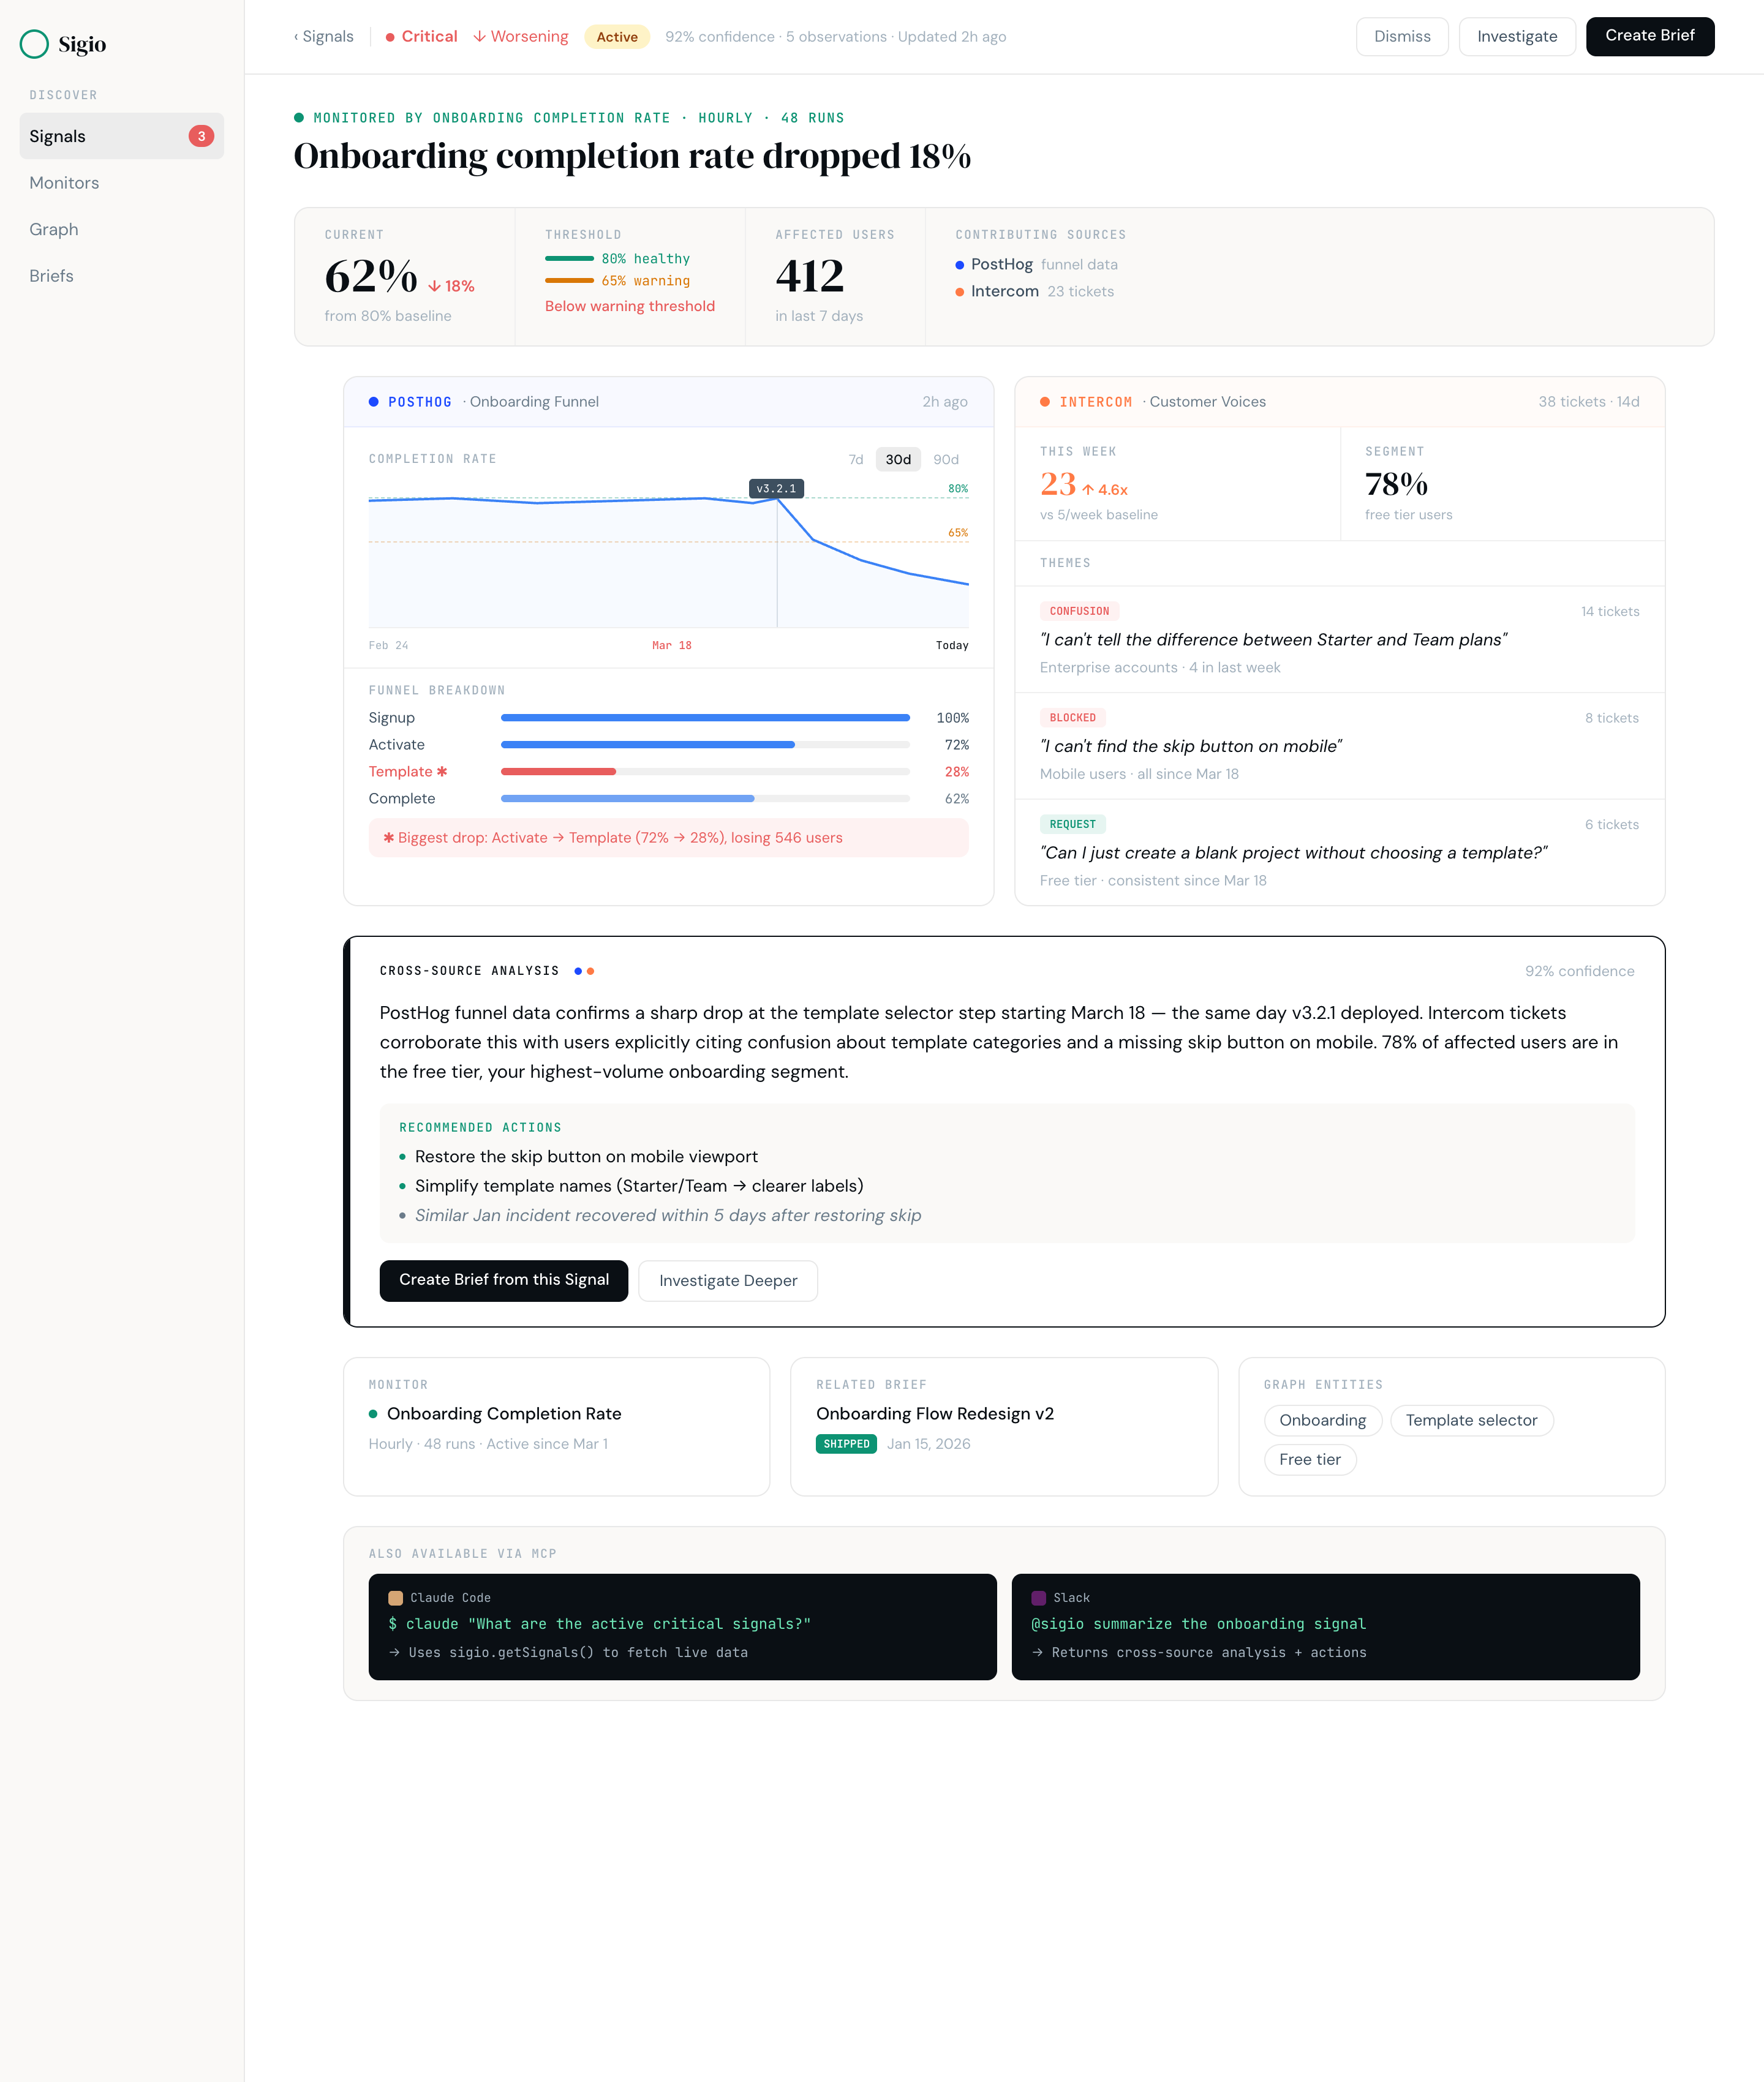This screenshot has width=1764, height=2082.
Task: Click the Intercom orange dot under Contributing Sources
Action: coord(960,291)
